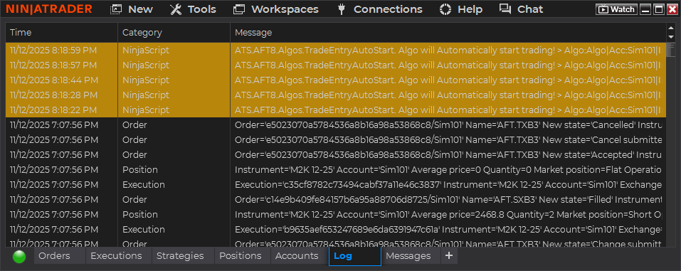Screen dimensions: 681x271
Task: Select the order row with state 'Filled'
Action: pyautogui.click(x=335, y=199)
